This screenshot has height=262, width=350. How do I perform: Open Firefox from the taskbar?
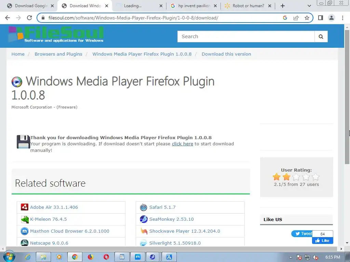click(90, 257)
